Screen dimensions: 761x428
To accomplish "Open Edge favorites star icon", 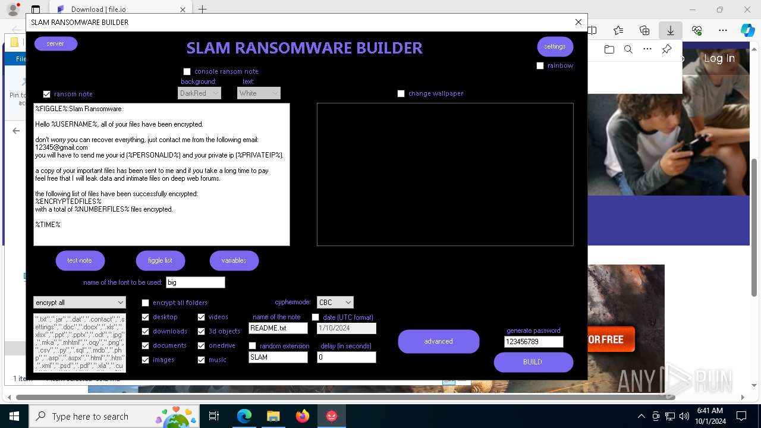I will click(x=618, y=30).
